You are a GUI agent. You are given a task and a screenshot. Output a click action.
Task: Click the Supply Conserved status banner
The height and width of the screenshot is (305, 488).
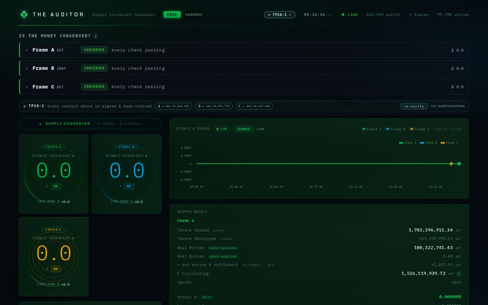[x=90, y=124]
